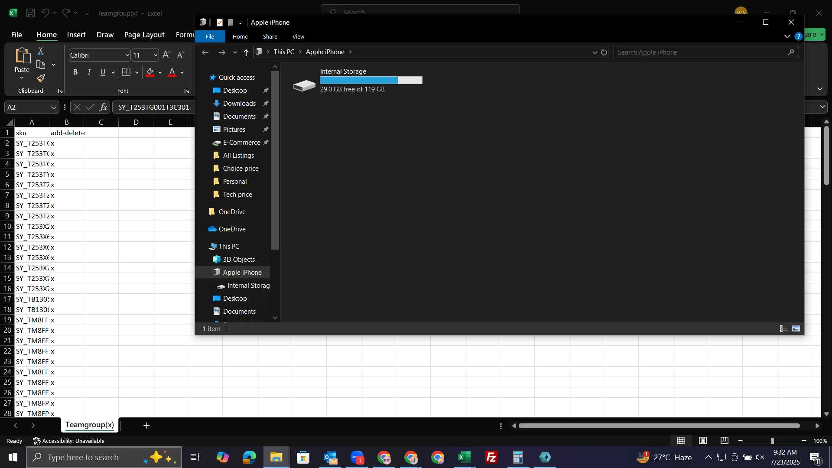Viewport: 832px width, 468px height.
Task: Select 3D Objects under This PC
Action: coord(239,260)
